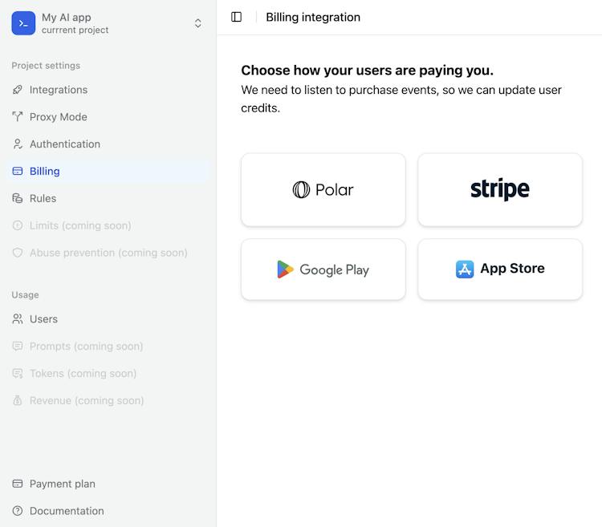Click Prompts (coming soon) label

(87, 347)
